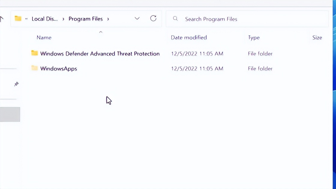Click the pin icon in the sidebar

[x=16, y=84]
